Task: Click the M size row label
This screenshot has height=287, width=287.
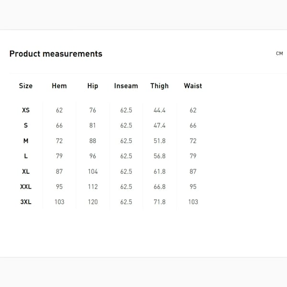Action: coord(26,141)
